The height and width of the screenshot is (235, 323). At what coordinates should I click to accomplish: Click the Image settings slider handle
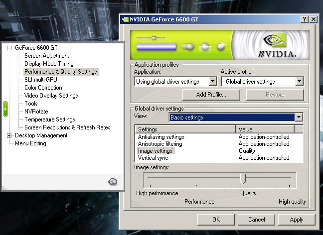coord(243,179)
